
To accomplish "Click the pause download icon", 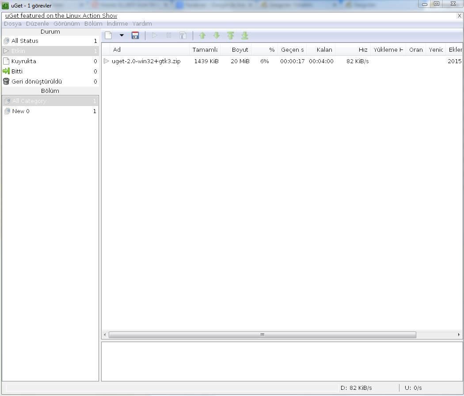I will 169,35.
